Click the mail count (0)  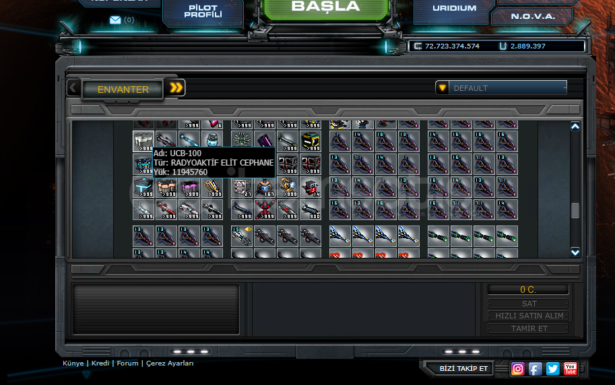(129, 20)
